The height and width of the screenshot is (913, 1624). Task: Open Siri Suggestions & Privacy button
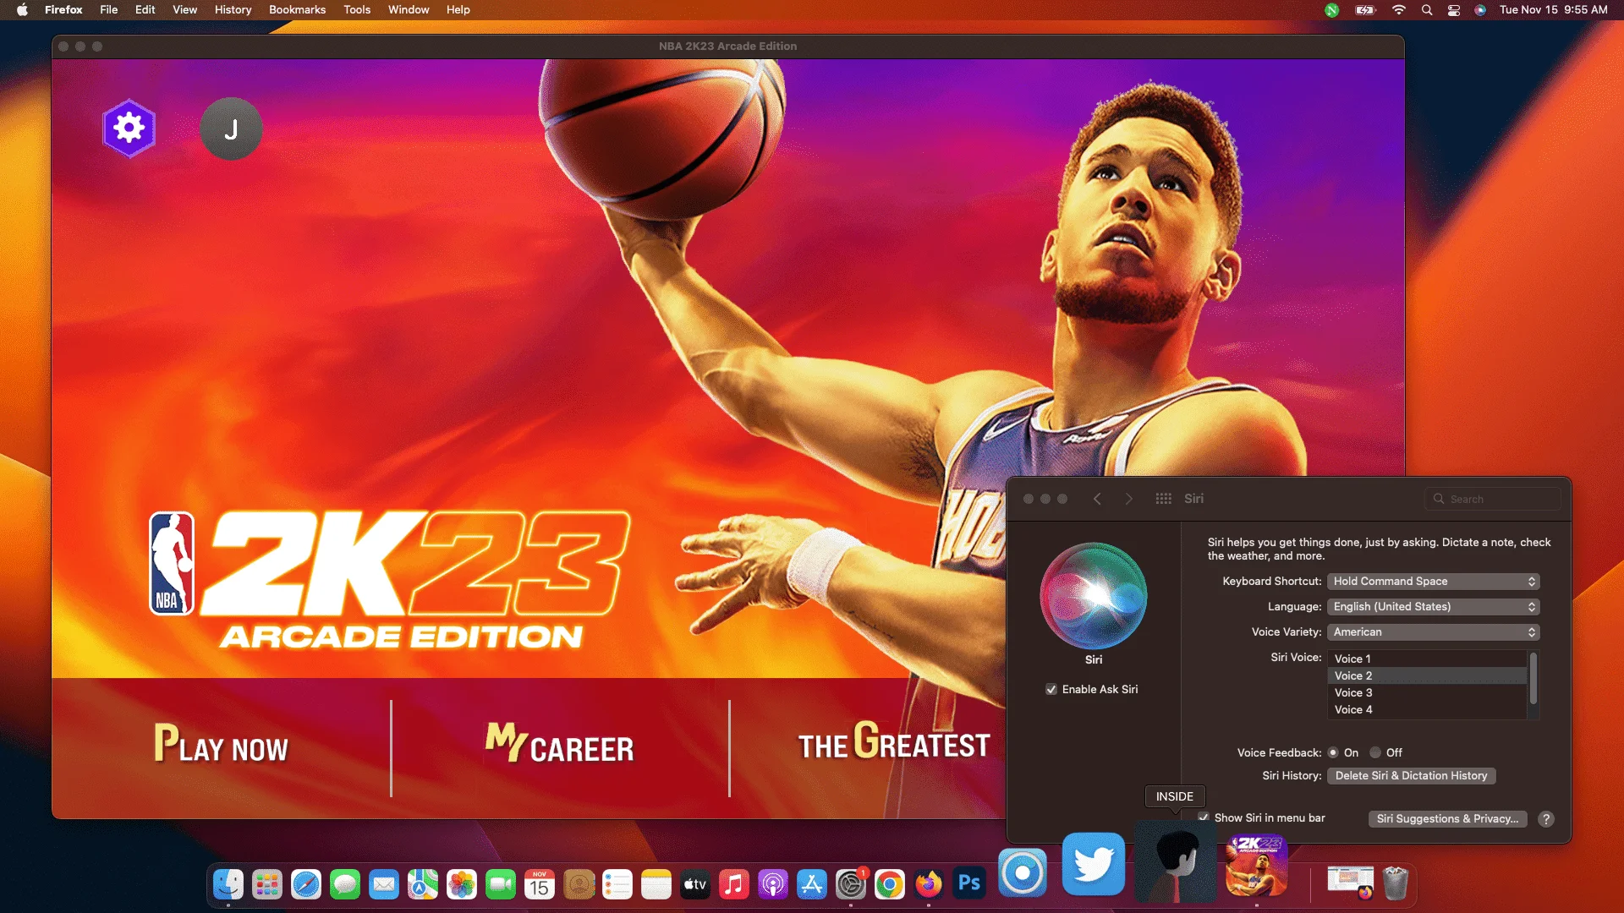[1447, 819]
